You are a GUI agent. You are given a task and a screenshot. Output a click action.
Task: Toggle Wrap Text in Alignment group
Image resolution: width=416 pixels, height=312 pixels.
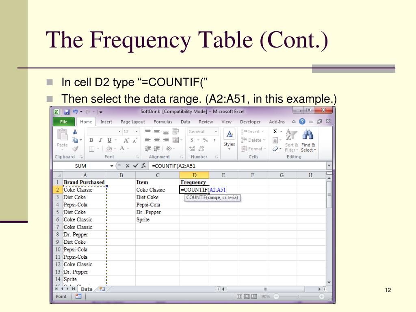click(175, 131)
